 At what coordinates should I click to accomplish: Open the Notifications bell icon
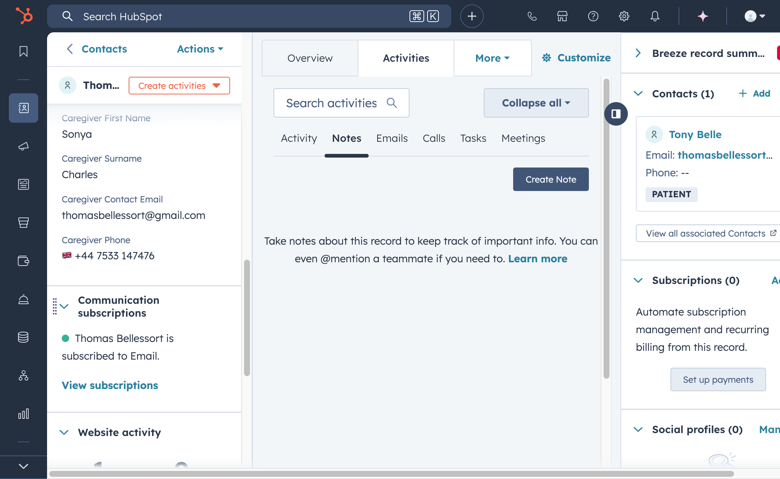(x=655, y=16)
